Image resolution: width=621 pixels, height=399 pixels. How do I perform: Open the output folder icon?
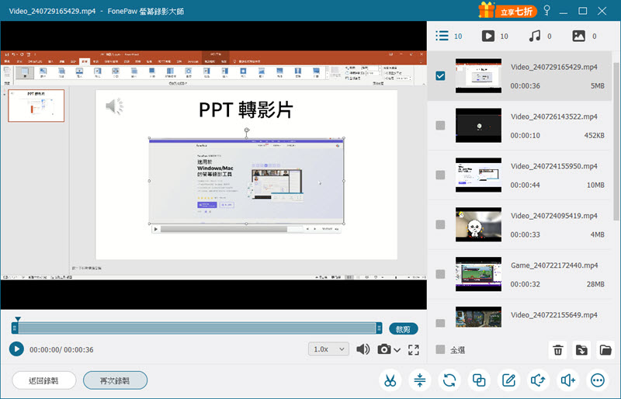tap(605, 350)
